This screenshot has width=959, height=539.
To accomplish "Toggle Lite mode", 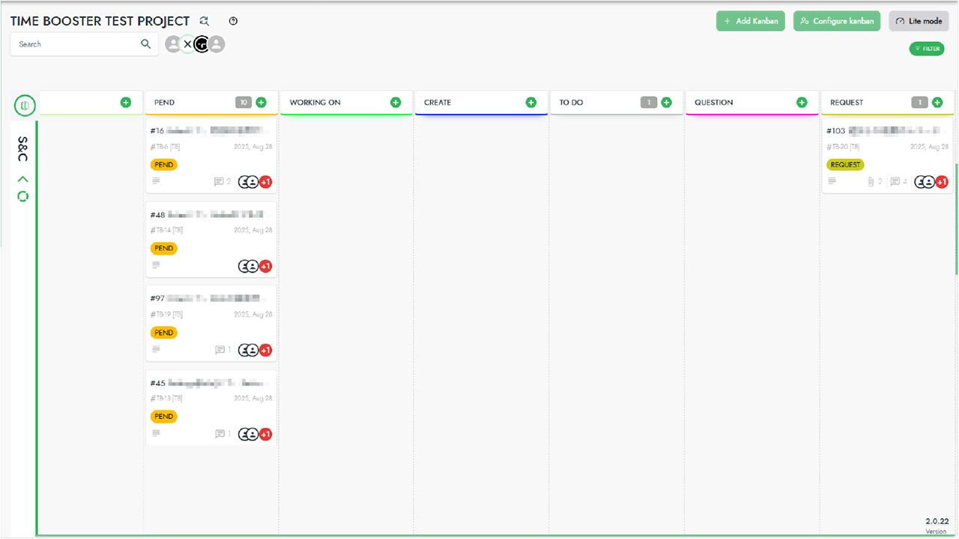I will click(919, 21).
